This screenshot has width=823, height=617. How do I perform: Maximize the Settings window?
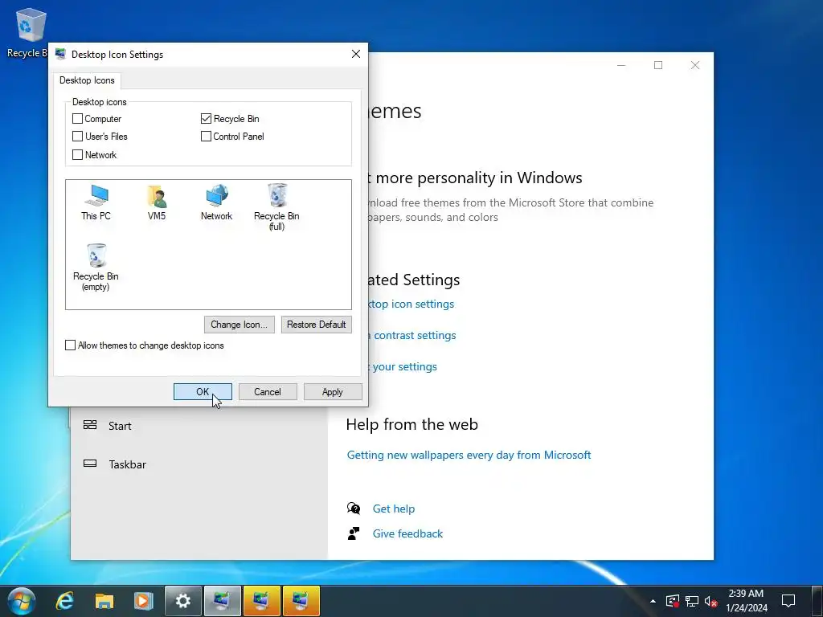point(658,65)
